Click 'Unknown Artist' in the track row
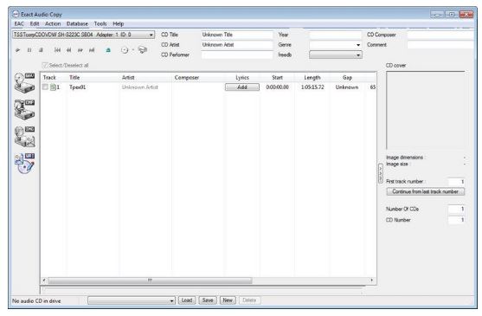The height and width of the screenshot is (316, 482). [x=140, y=87]
